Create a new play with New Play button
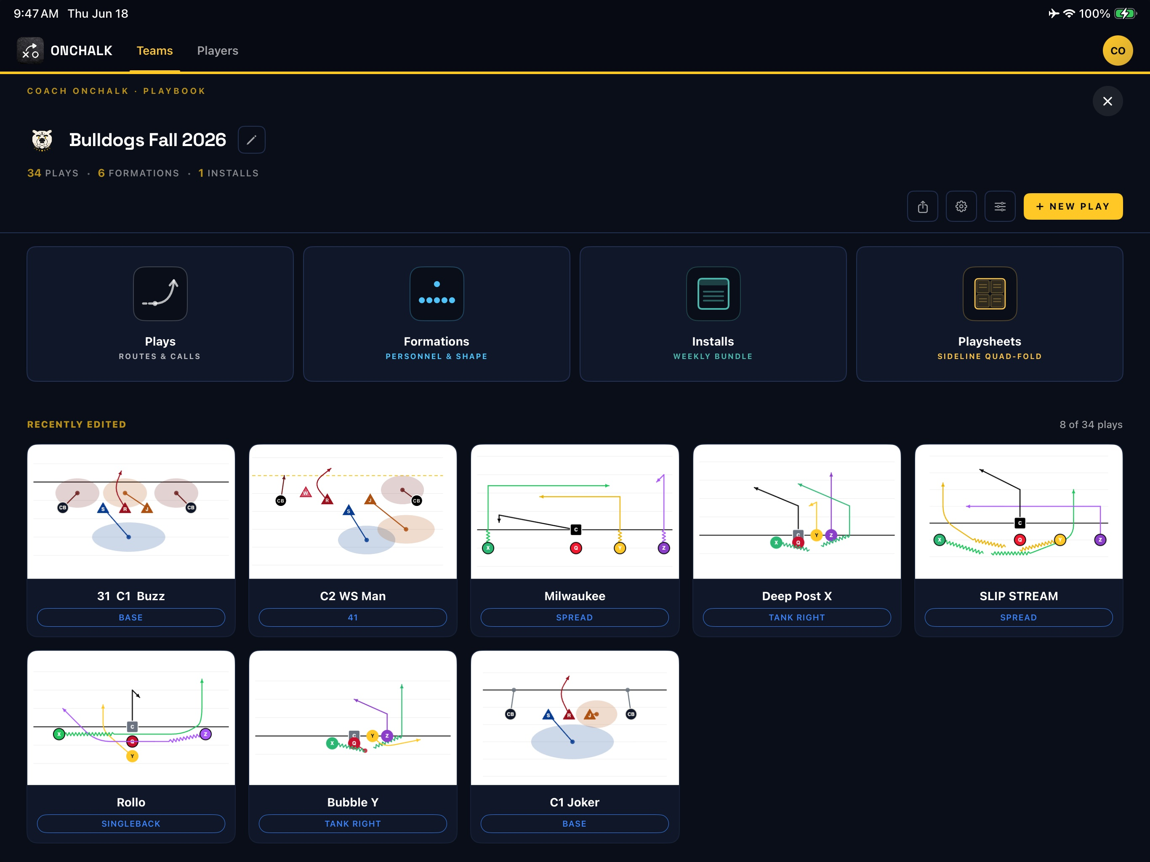The image size is (1150, 862). click(x=1073, y=206)
